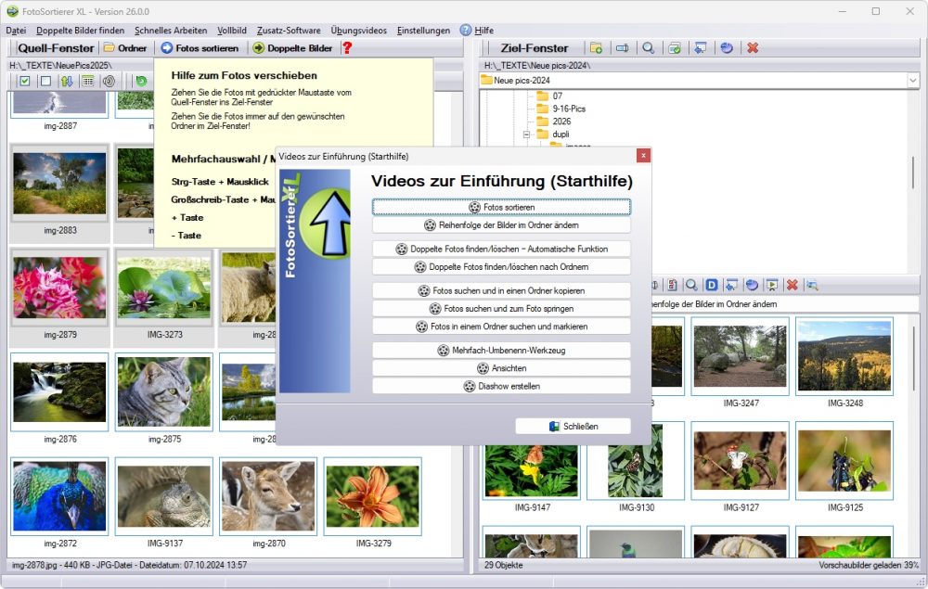Play the Diashow erstellen video

tap(501, 386)
